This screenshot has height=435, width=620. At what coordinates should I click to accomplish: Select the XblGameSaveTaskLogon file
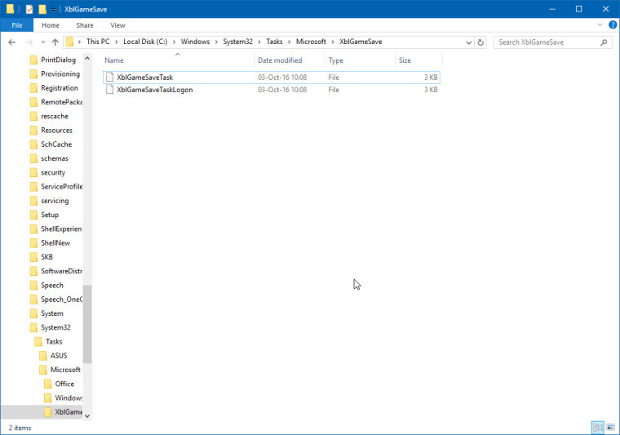pyautogui.click(x=271, y=90)
